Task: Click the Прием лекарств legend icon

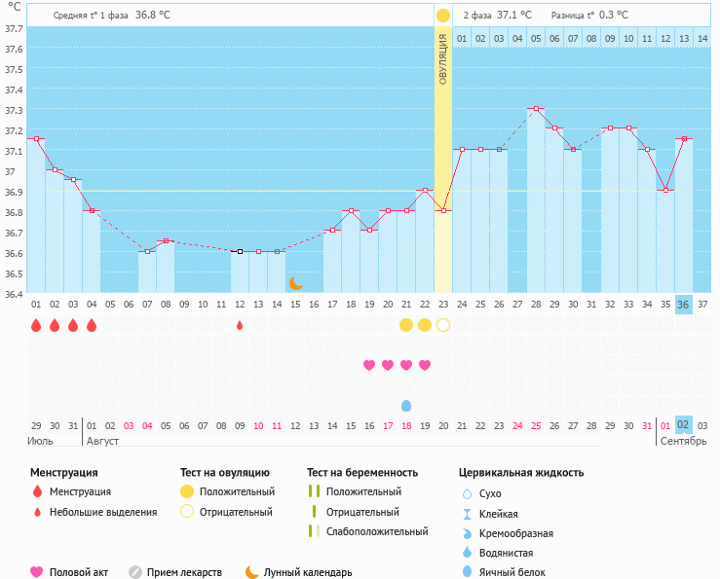Action: point(135,572)
